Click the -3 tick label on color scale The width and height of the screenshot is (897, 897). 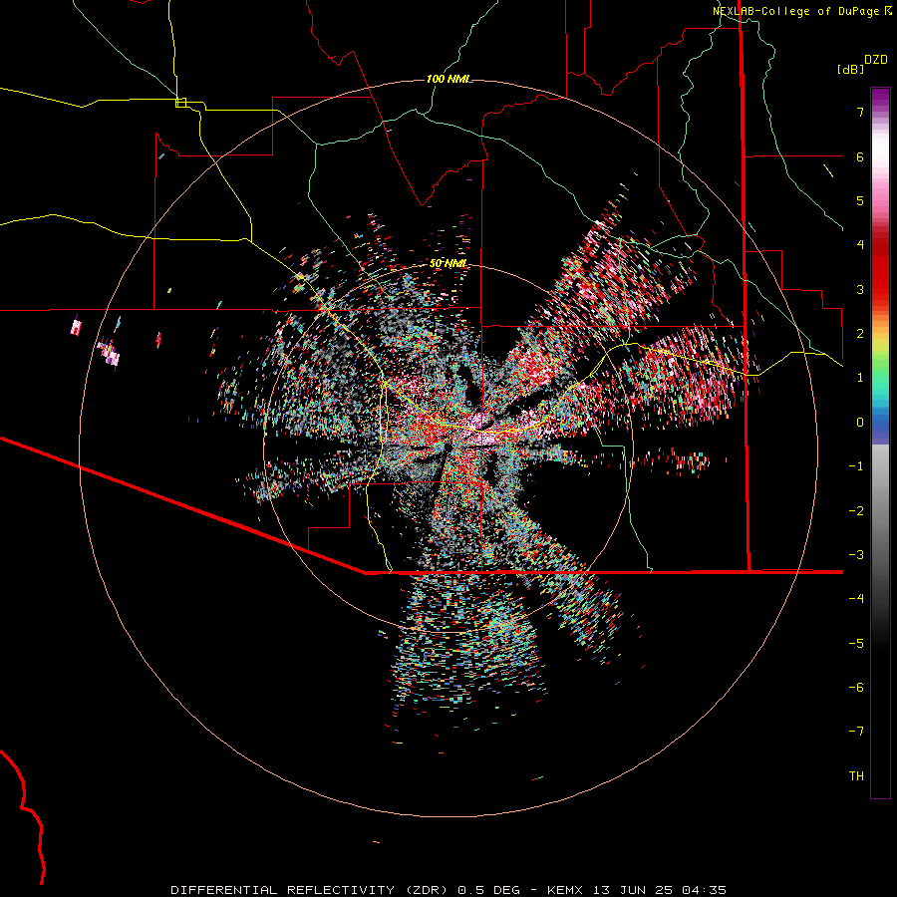856,555
